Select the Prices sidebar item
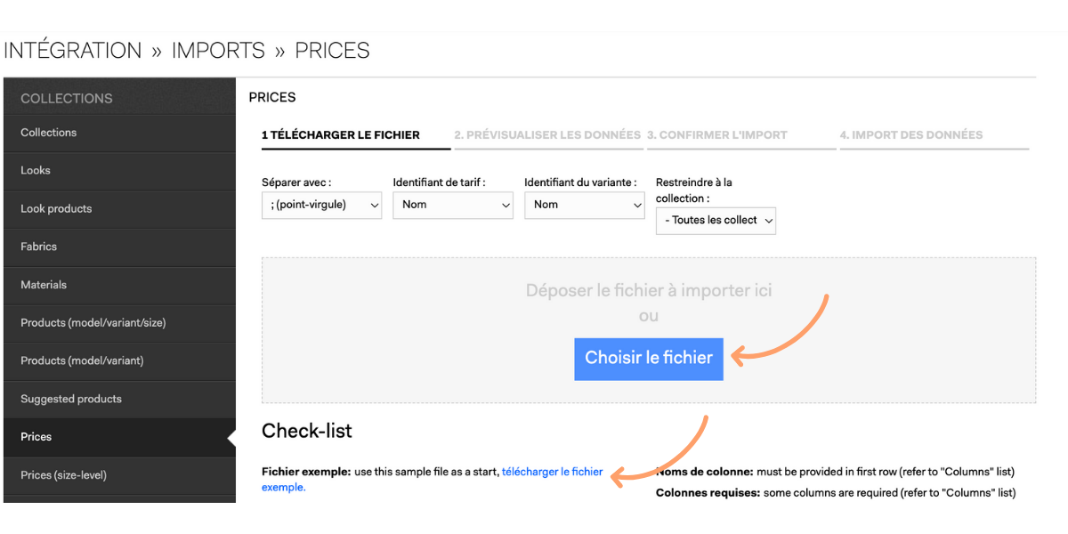The height and width of the screenshot is (534, 1068). (119, 437)
